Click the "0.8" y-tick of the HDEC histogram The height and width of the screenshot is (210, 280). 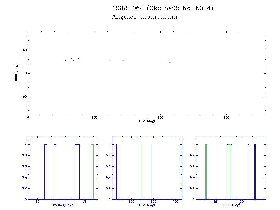(x=192, y=155)
